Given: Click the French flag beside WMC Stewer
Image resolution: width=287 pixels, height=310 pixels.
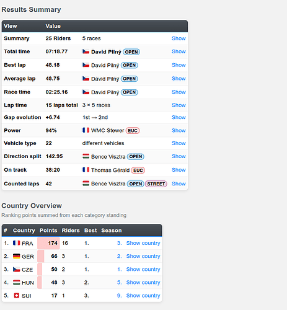Looking at the screenshot, I should 86,130.
